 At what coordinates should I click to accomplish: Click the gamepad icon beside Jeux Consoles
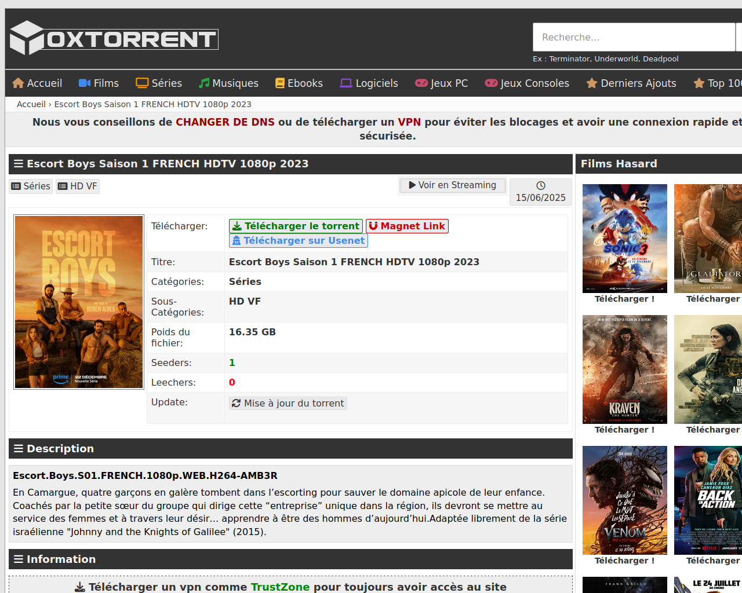point(492,83)
